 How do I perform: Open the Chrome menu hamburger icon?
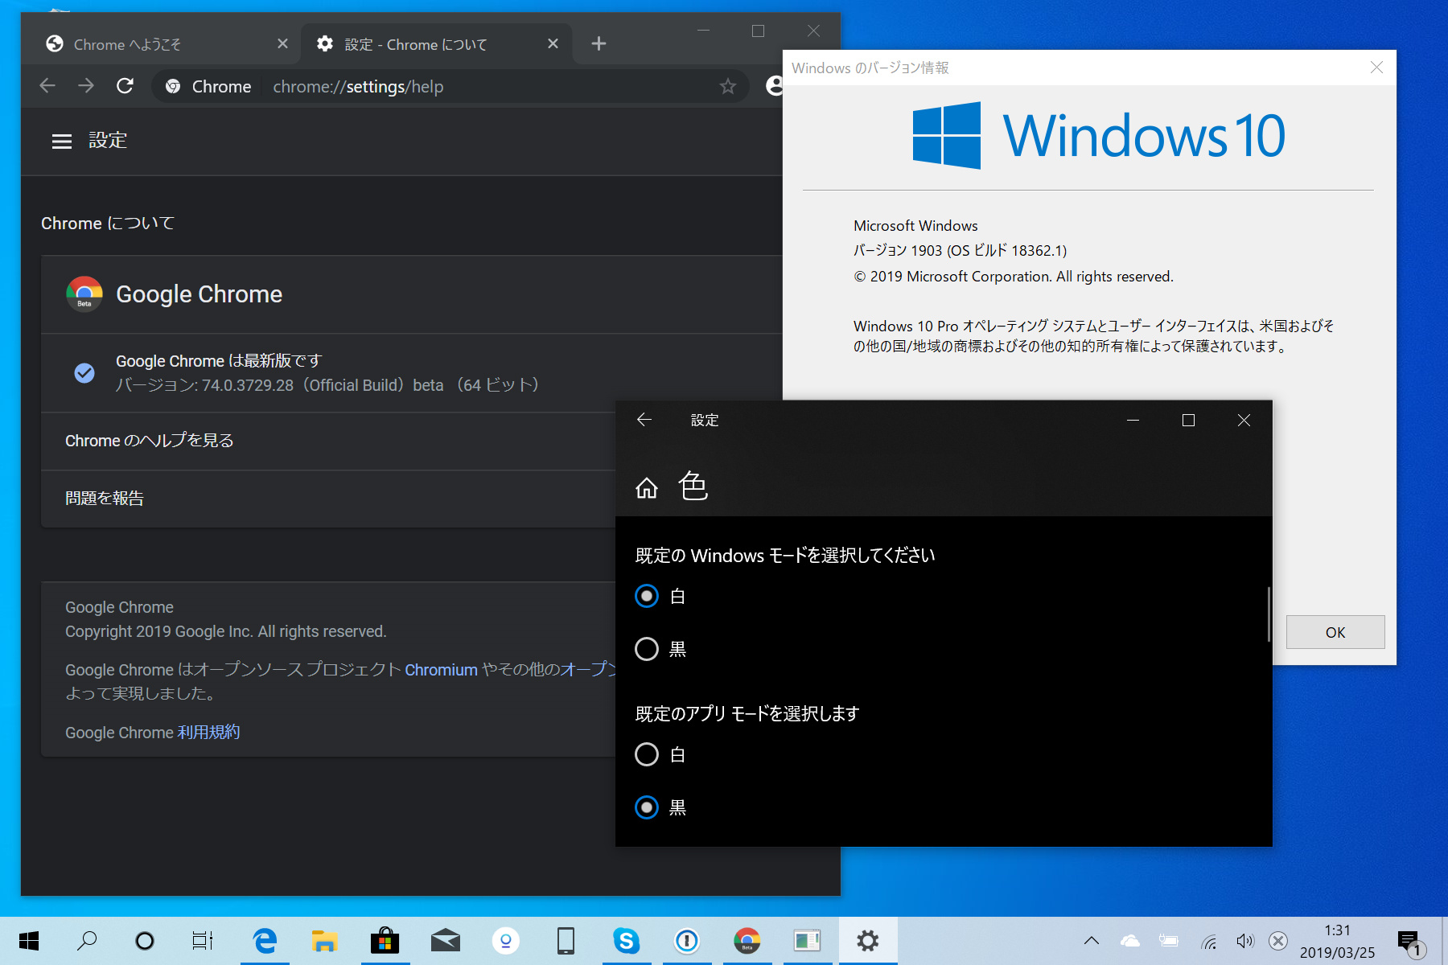[x=61, y=141]
